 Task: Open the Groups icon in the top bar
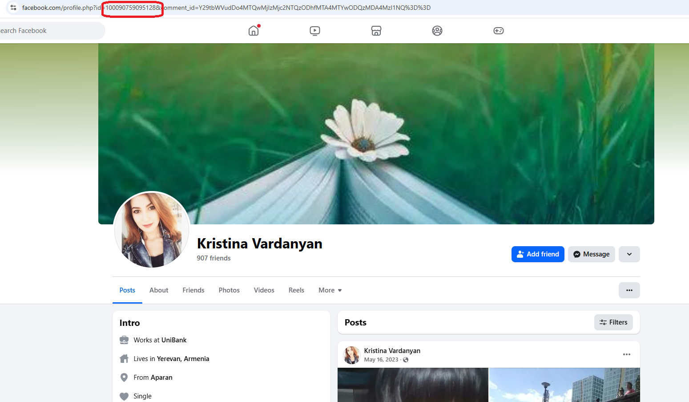437,31
